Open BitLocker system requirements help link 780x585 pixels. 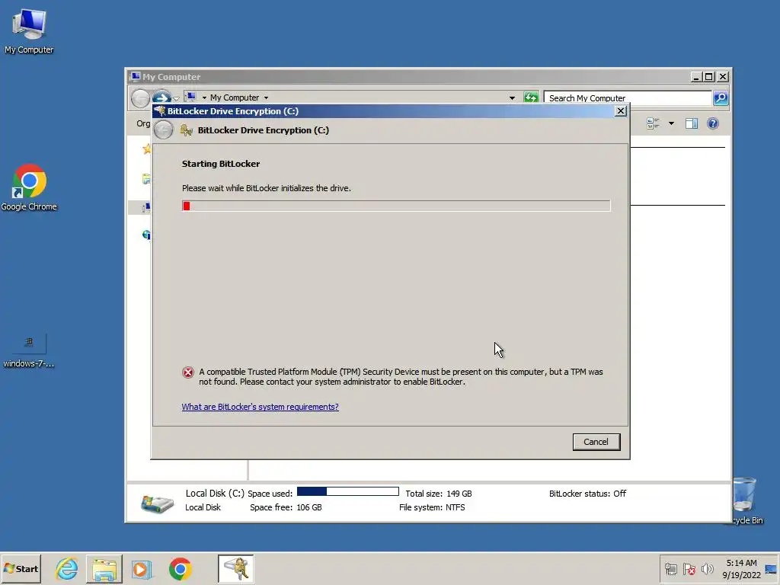(x=261, y=407)
